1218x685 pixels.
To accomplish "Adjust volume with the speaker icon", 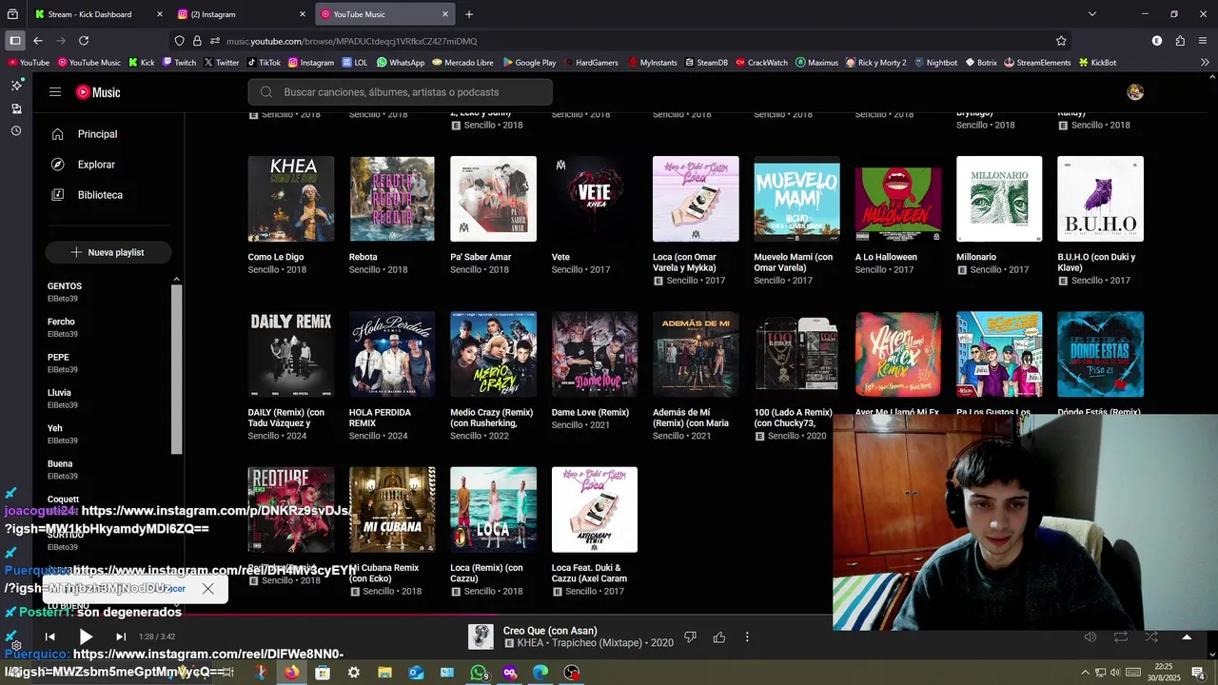I will point(1090,636).
